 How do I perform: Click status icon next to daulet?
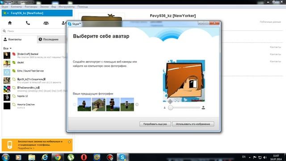pos(14,63)
